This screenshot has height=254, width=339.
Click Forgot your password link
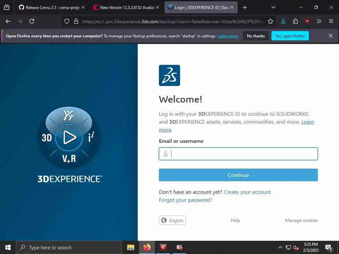click(185, 200)
